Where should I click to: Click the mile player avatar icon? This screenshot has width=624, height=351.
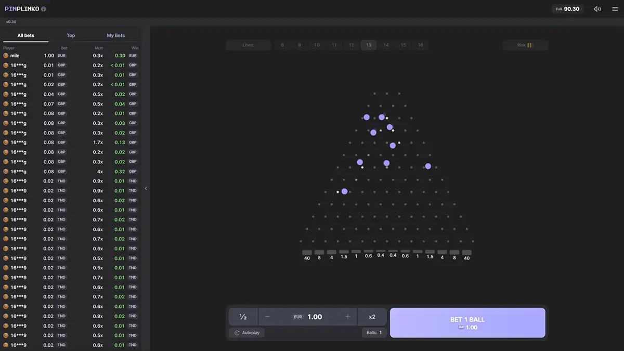(x=6, y=56)
